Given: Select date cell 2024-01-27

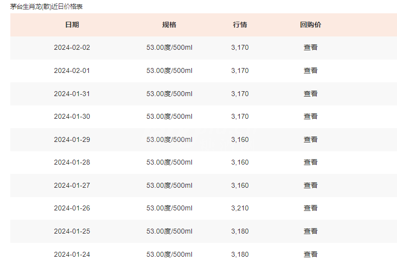Looking at the screenshot, I should coord(72,185).
